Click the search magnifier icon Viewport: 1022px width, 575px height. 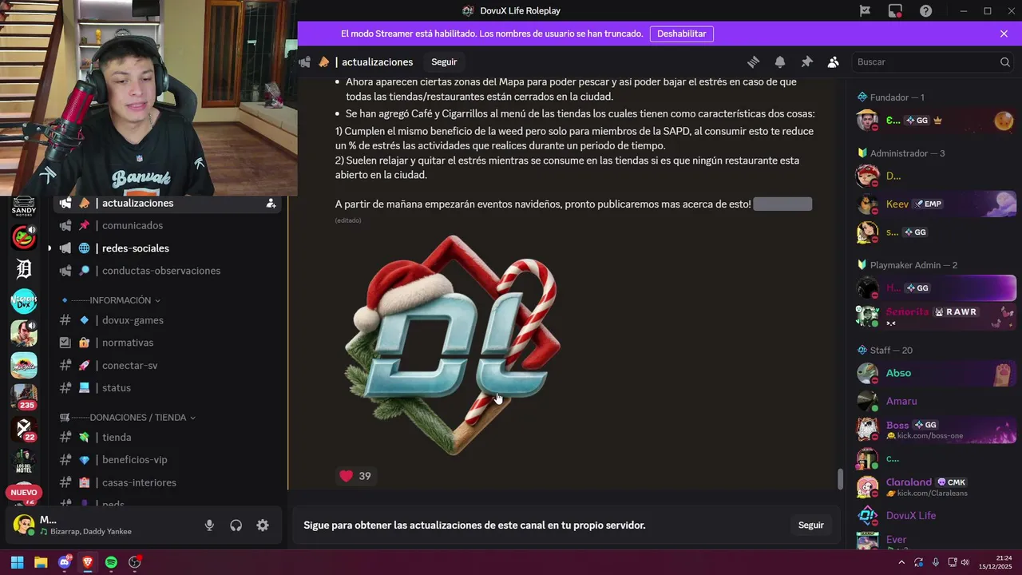[1005, 62]
